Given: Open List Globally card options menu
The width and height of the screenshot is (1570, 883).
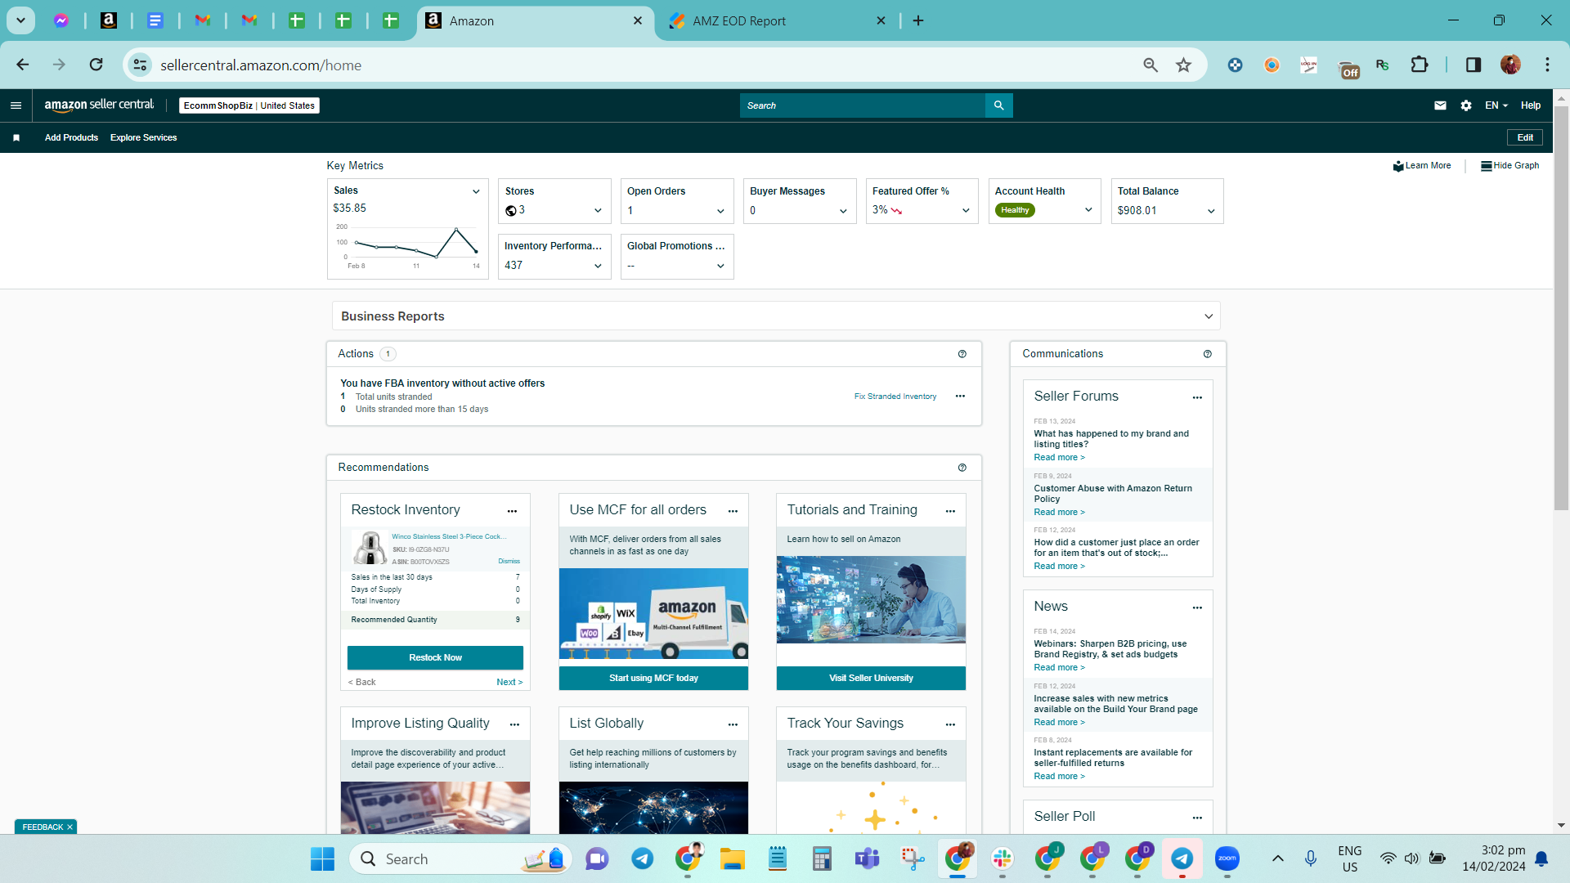Looking at the screenshot, I should point(733,724).
